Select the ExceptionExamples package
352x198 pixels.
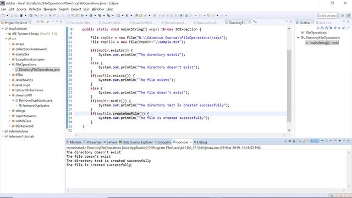tap(30, 59)
